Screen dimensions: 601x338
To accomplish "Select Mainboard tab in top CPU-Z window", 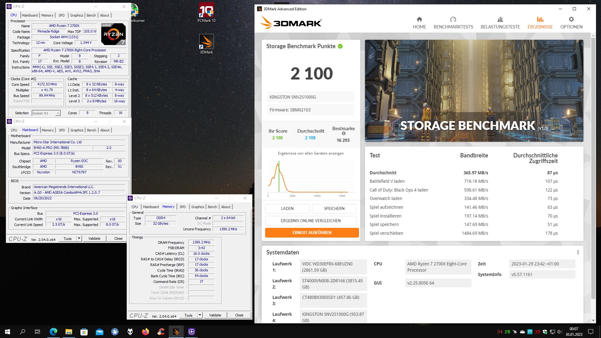I will 30,15.
